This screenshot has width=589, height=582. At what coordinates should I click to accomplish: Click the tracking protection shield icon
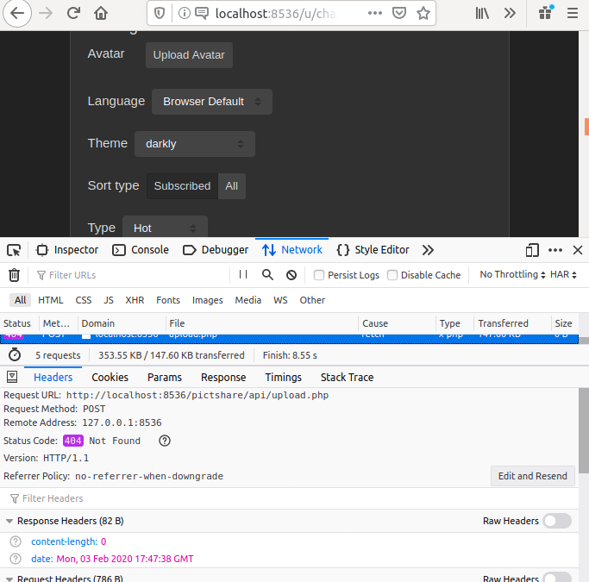(160, 14)
